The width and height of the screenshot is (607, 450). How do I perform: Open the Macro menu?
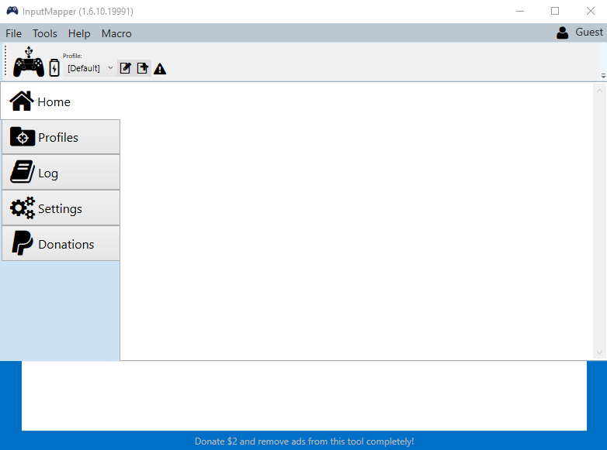pos(116,33)
